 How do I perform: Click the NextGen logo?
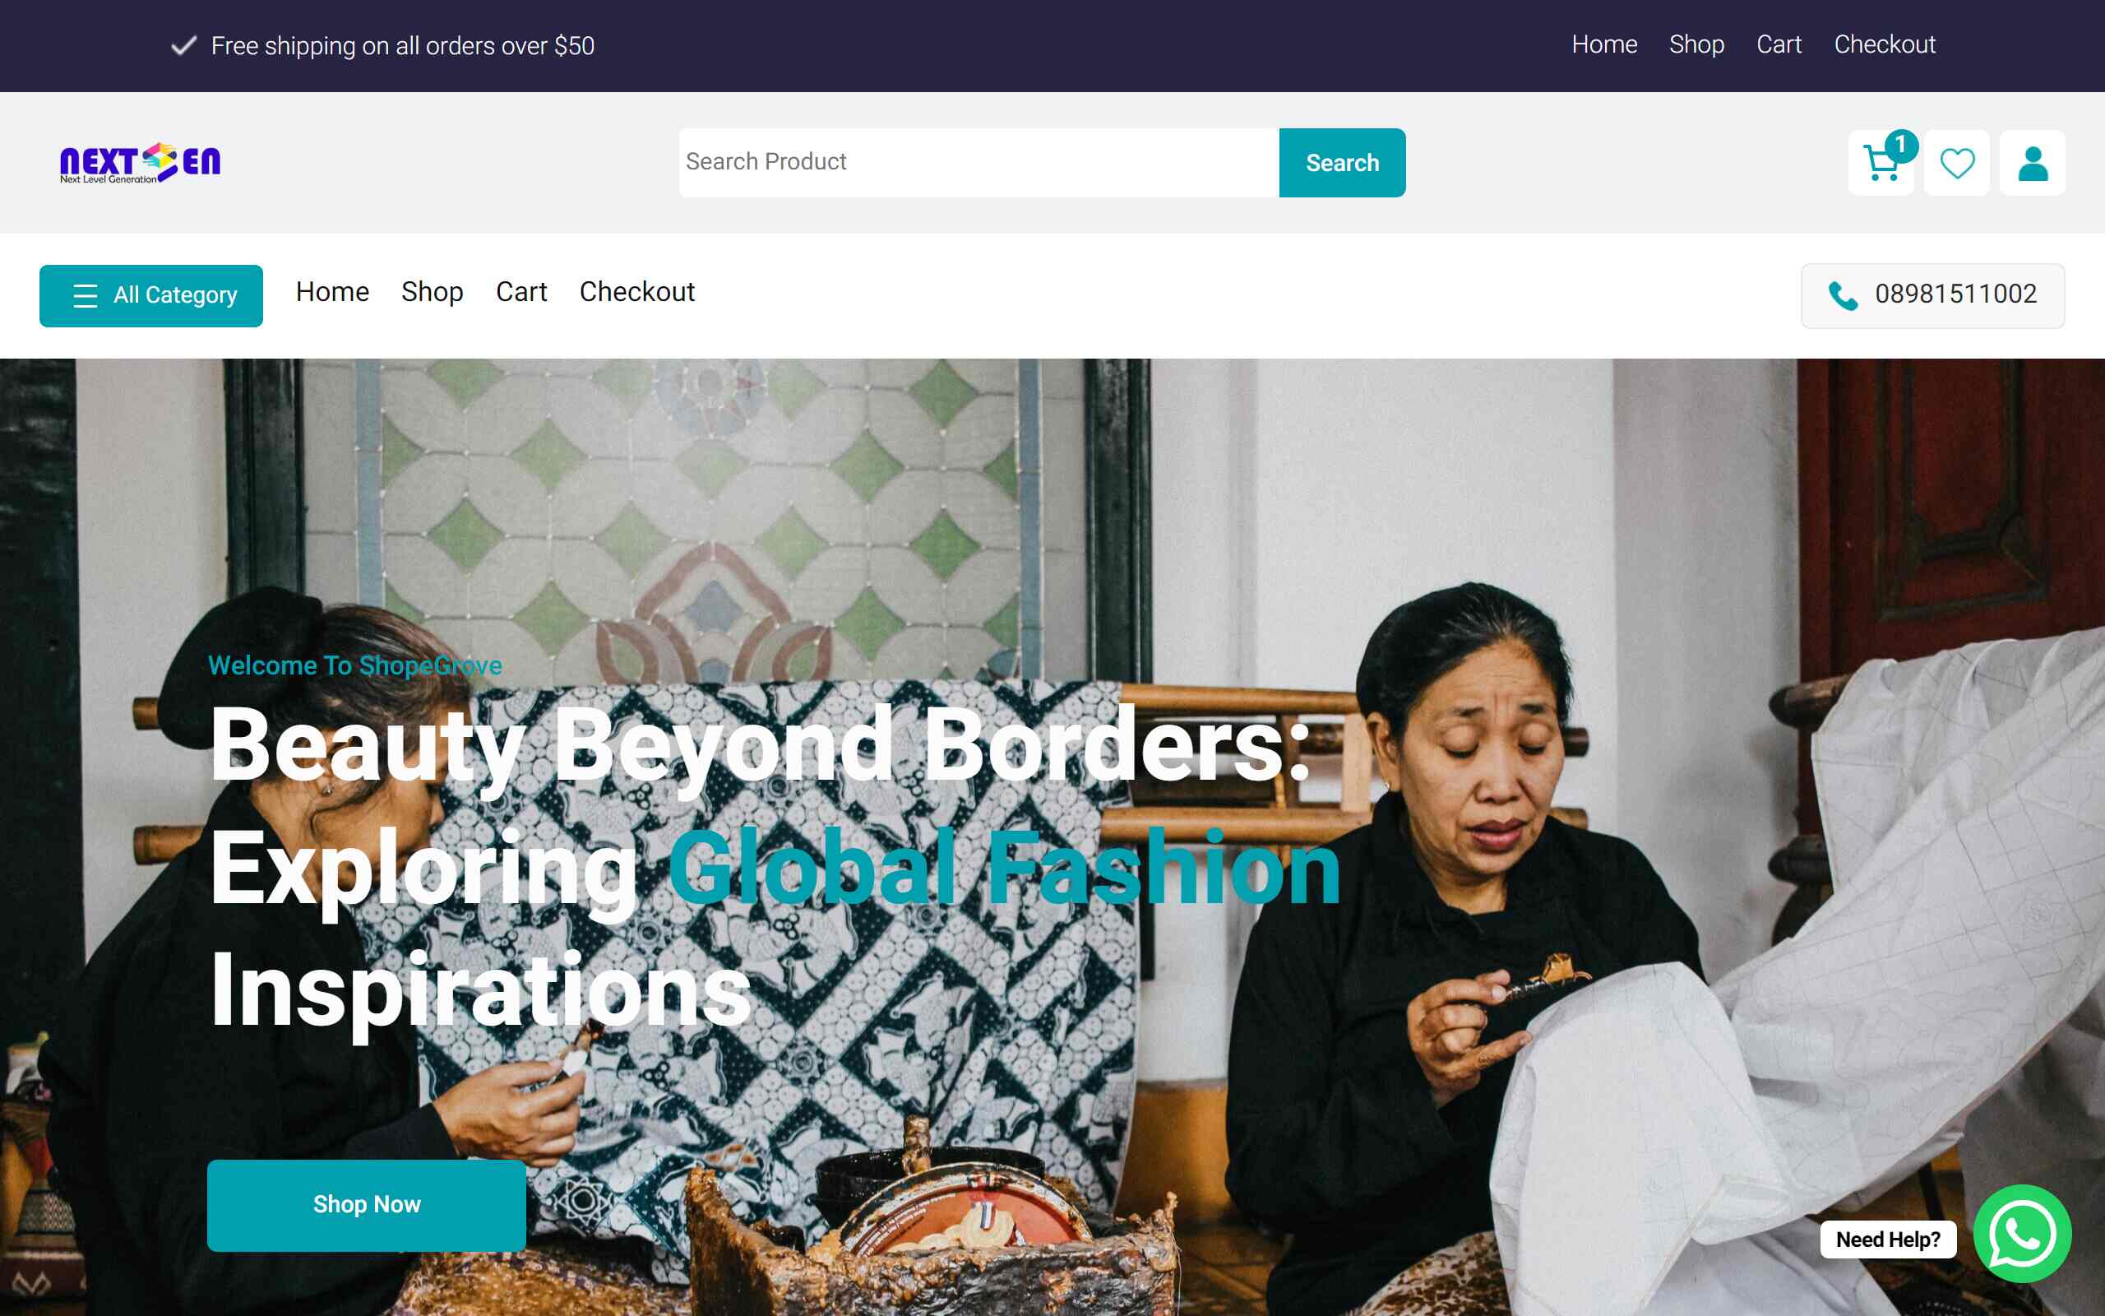(x=140, y=163)
